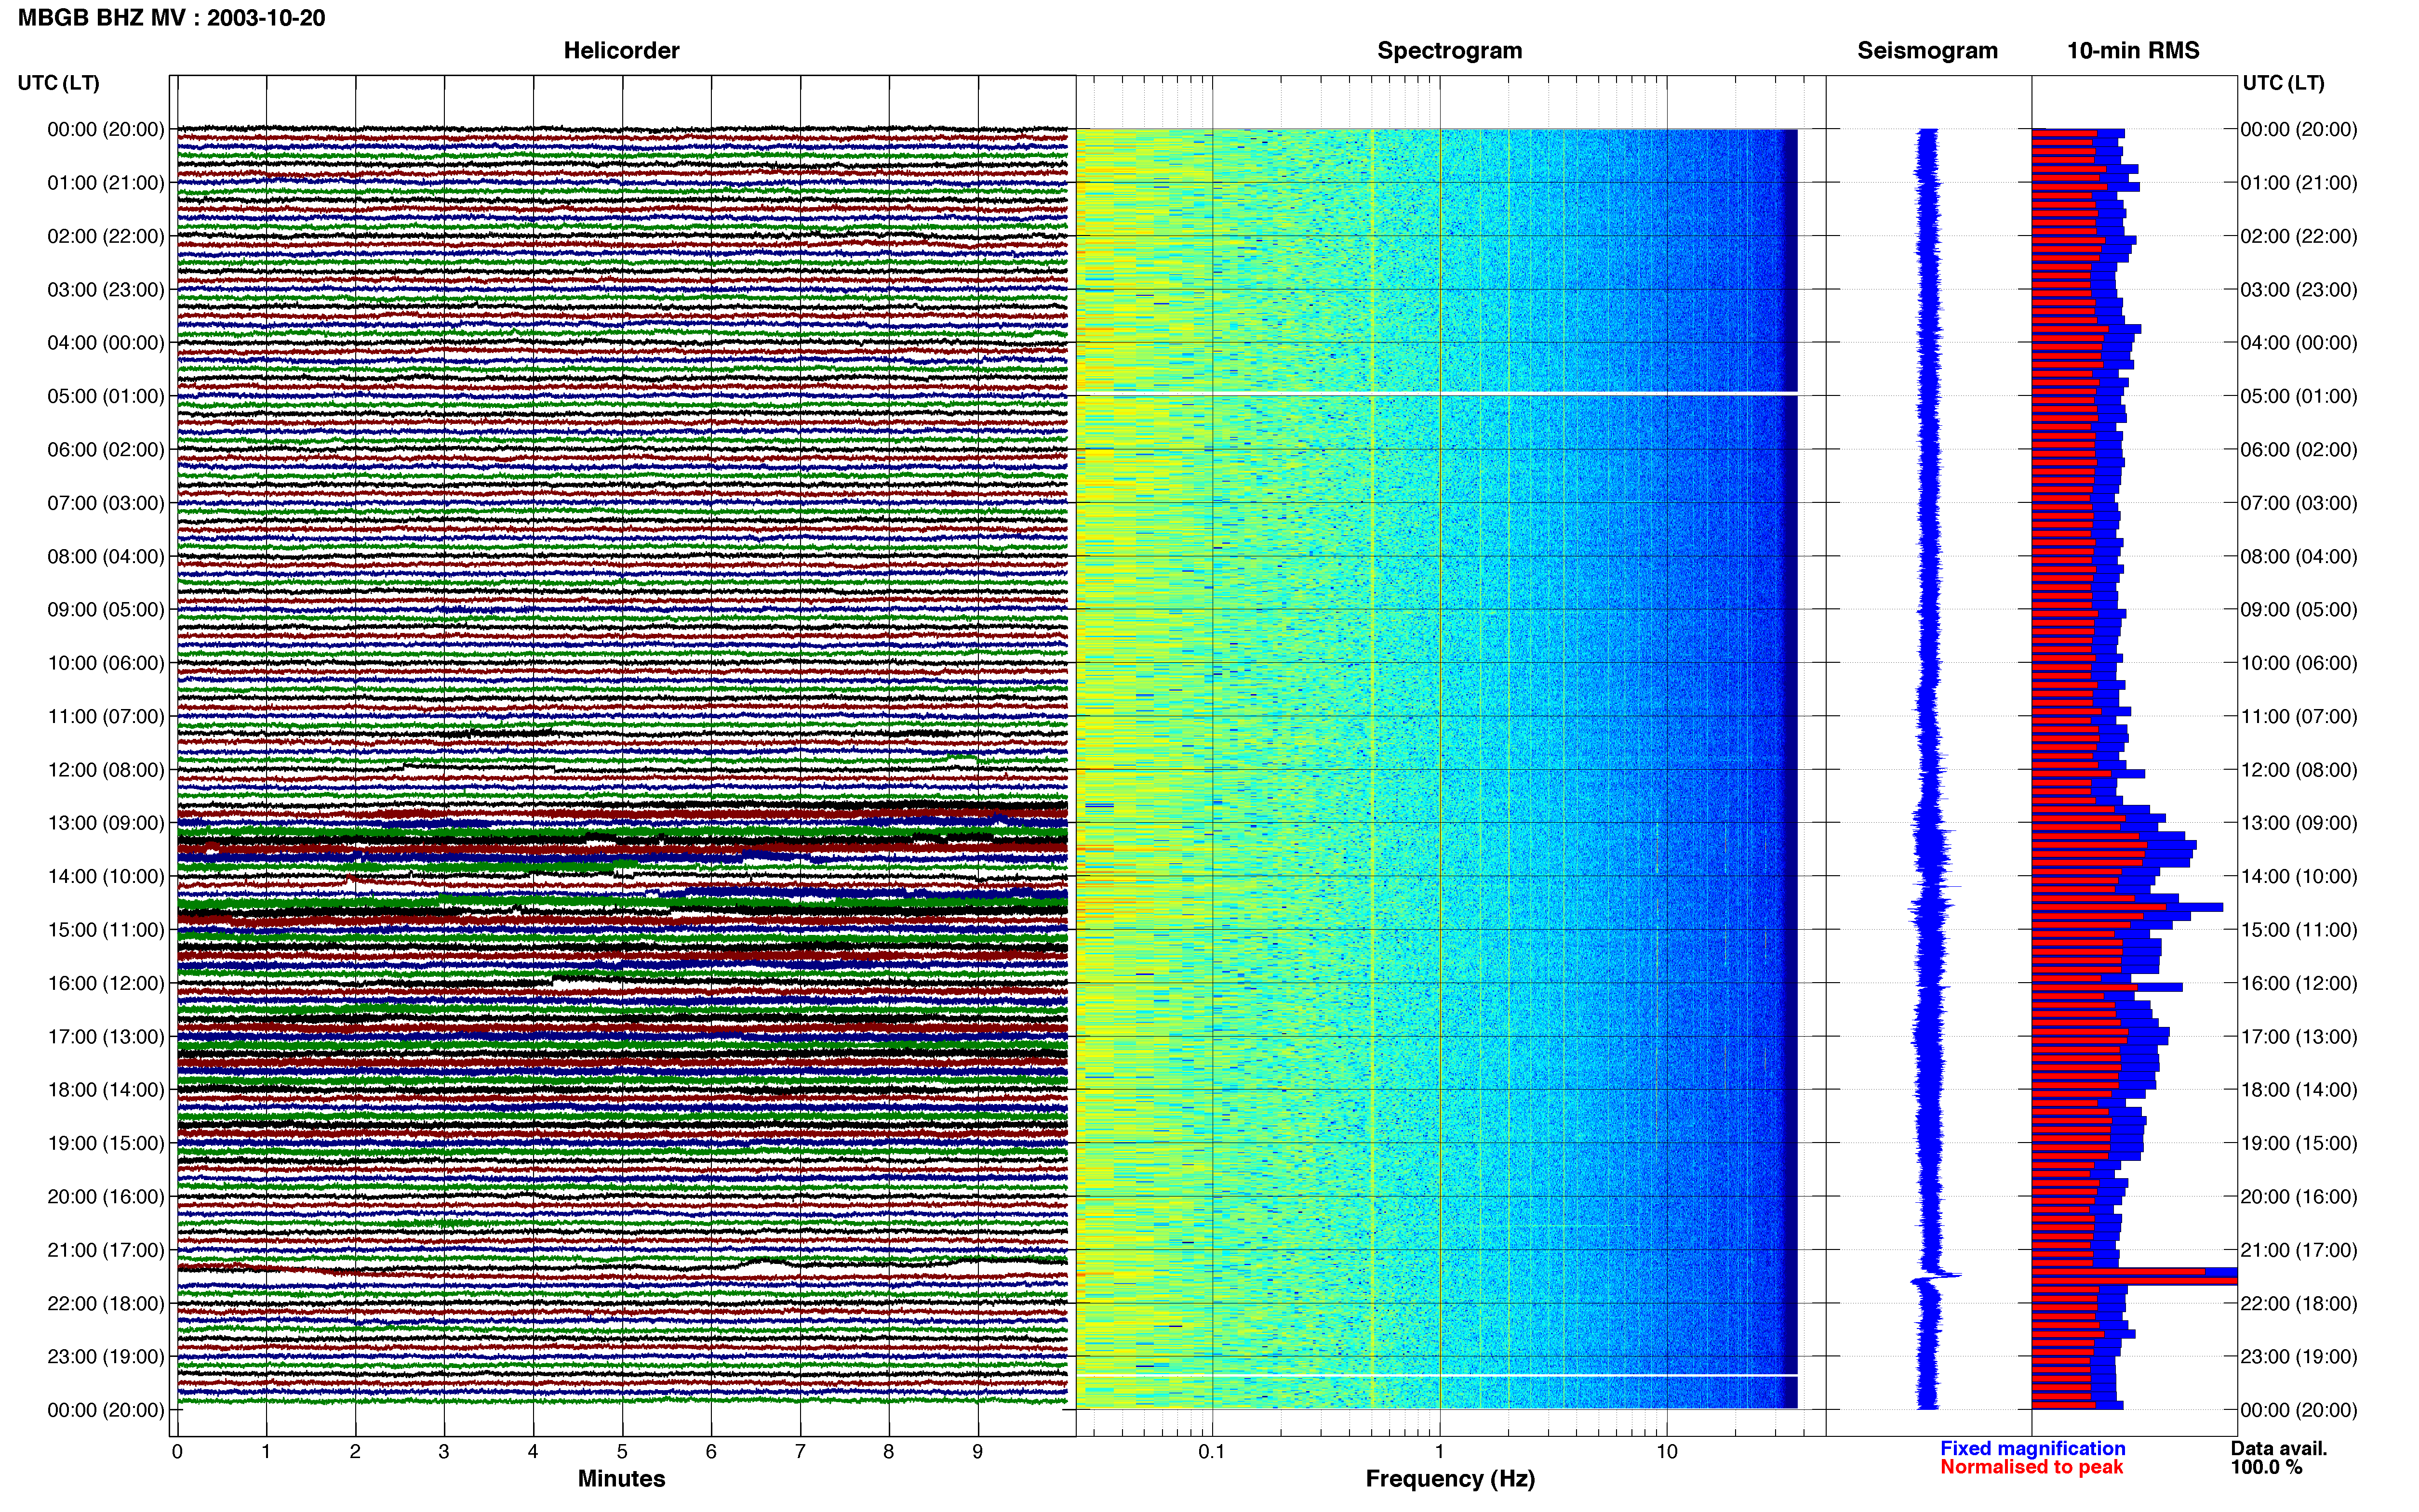Click the left time label '18:00 (14:00)'
Image resolution: width=2419 pixels, height=1512 pixels.
click(106, 1090)
